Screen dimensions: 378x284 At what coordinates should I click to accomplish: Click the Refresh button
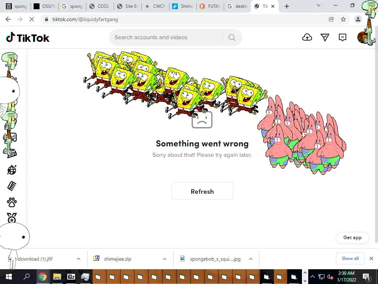coord(202,191)
